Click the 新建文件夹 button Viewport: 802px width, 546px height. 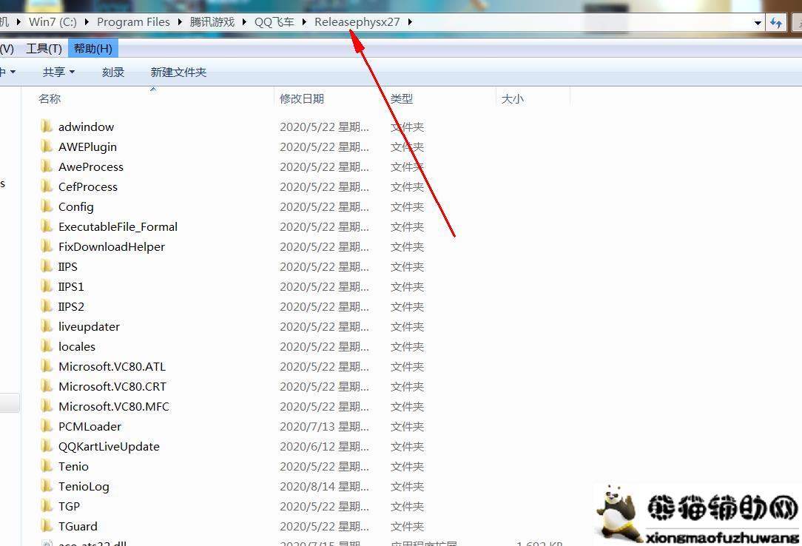(x=178, y=72)
